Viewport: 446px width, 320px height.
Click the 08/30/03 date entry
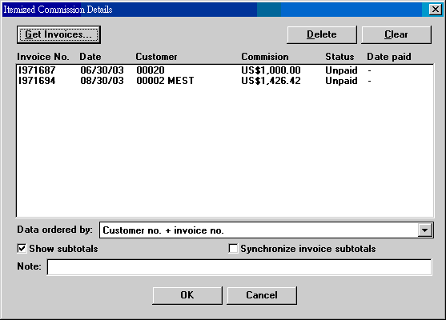(x=102, y=81)
